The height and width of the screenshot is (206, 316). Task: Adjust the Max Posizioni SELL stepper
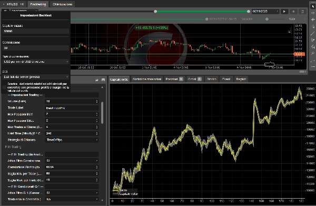coord(97,121)
